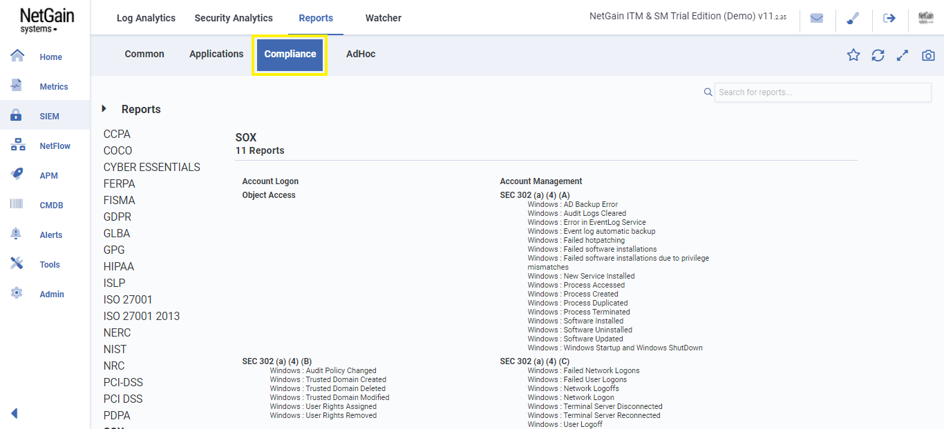
Task: Select the SIEM lock icon
Action: 17,115
